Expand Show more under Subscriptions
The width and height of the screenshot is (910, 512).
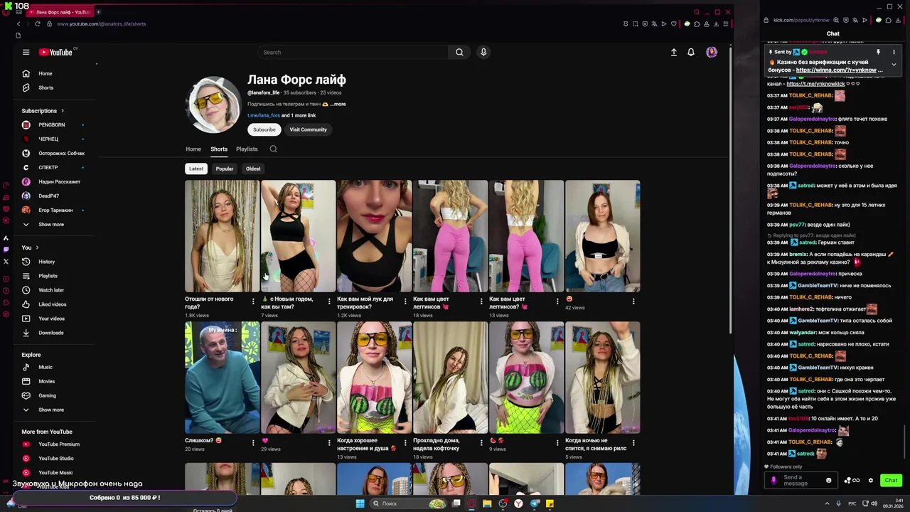pyautogui.click(x=44, y=225)
